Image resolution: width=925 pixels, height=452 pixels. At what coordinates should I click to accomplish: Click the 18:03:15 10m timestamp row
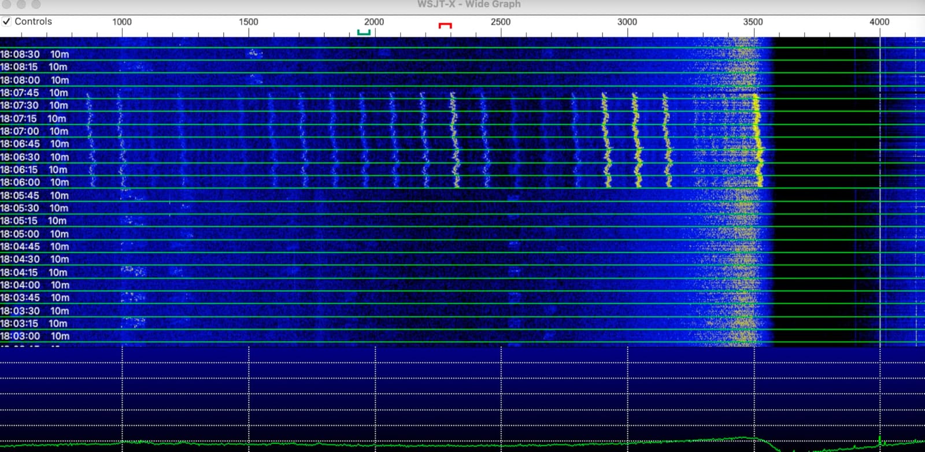click(x=34, y=323)
